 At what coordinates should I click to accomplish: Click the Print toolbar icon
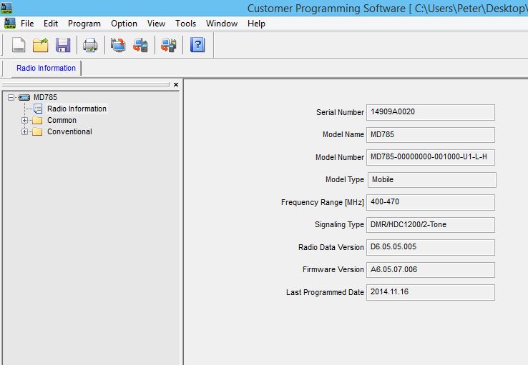point(90,45)
